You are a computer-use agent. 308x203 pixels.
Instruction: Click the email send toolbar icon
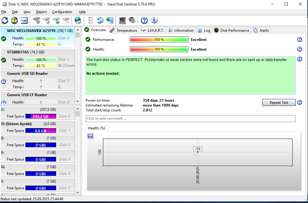click(100, 20)
